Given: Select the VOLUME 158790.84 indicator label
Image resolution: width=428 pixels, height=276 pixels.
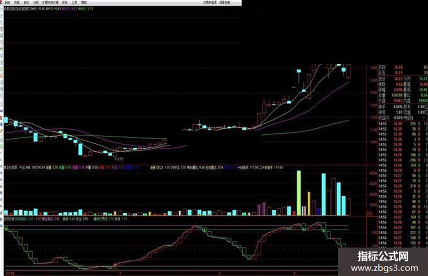Looking at the screenshot, I should 32,167.
